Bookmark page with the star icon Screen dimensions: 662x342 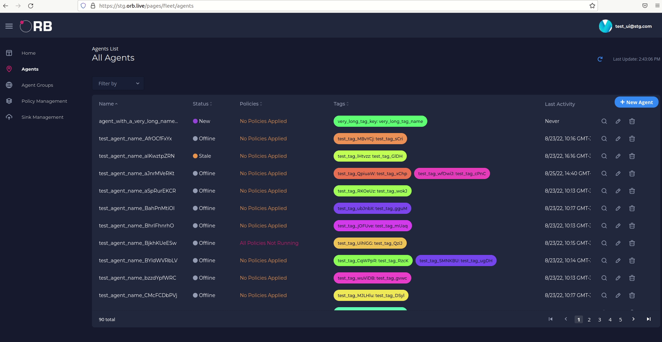click(592, 6)
